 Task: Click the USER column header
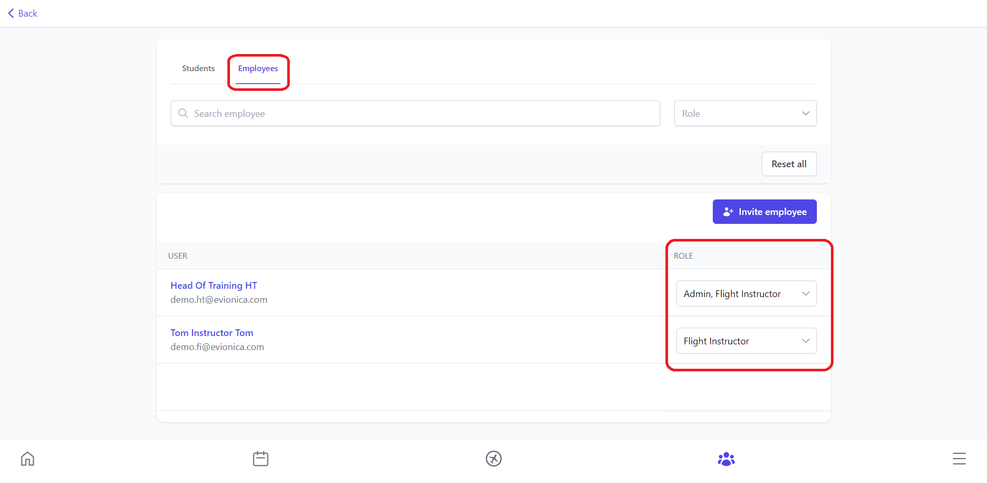pos(178,256)
